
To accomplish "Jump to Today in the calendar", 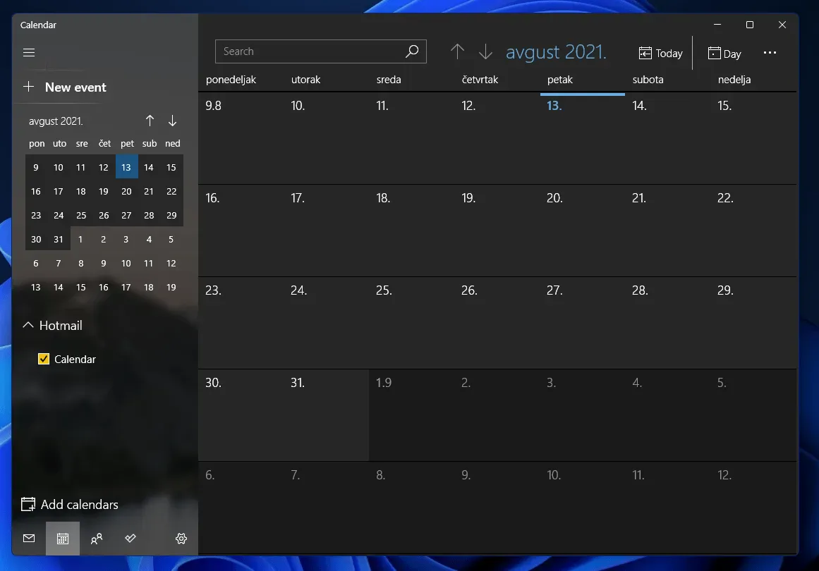I will (x=660, y=54).
